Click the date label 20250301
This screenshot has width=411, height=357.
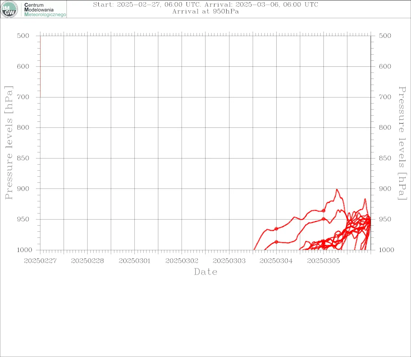coord(135,261)
